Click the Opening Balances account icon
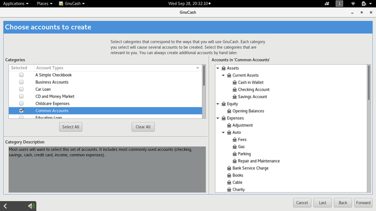This screenshot has height=211, width=376. point(229,111)
